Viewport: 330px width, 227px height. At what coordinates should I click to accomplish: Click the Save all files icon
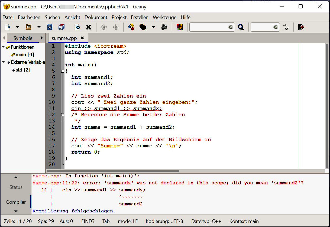(x=62, y=27)
